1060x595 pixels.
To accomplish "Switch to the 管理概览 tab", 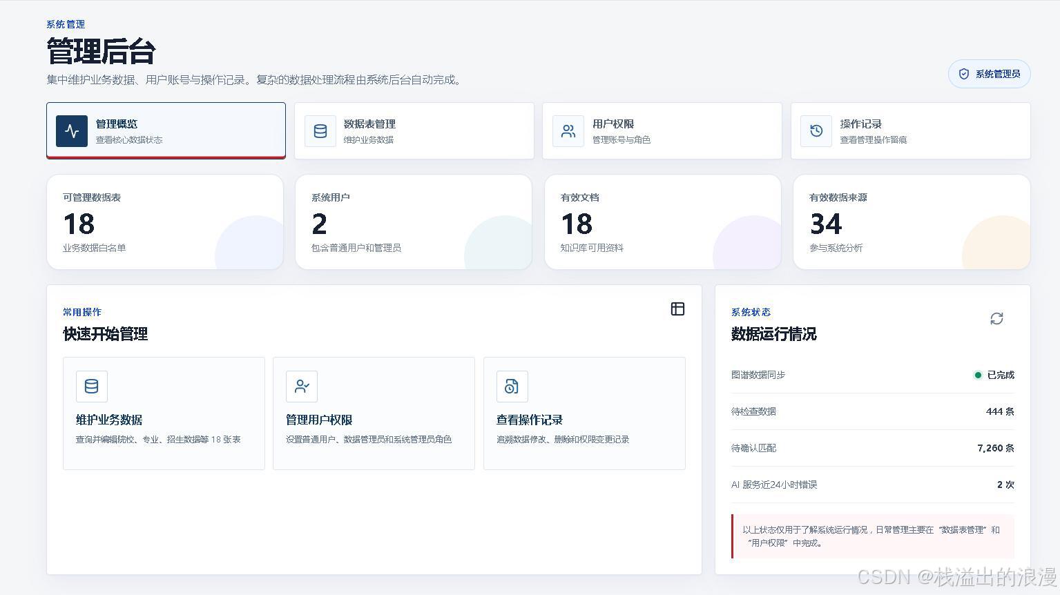I will click(166, 130).
